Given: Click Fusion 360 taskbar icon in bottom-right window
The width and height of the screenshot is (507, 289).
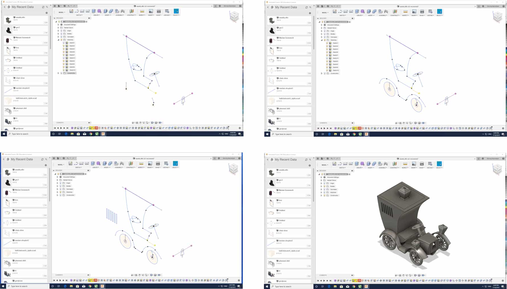Looking at the screenshot, I should pos(366,286).
